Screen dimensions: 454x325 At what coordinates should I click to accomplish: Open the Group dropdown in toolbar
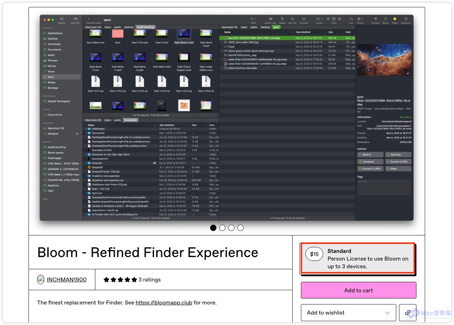pyautogui.click(x=360, y=19)
